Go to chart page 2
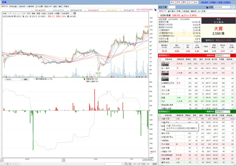Viewport: 236px width, 166px height. [x=5, y=164]
